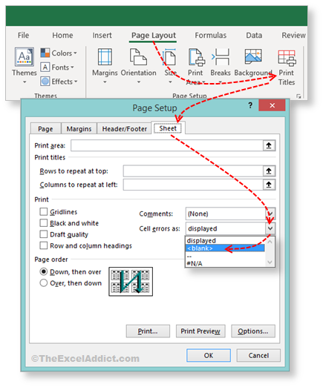Open the Print Area icon

coord(197,57)
